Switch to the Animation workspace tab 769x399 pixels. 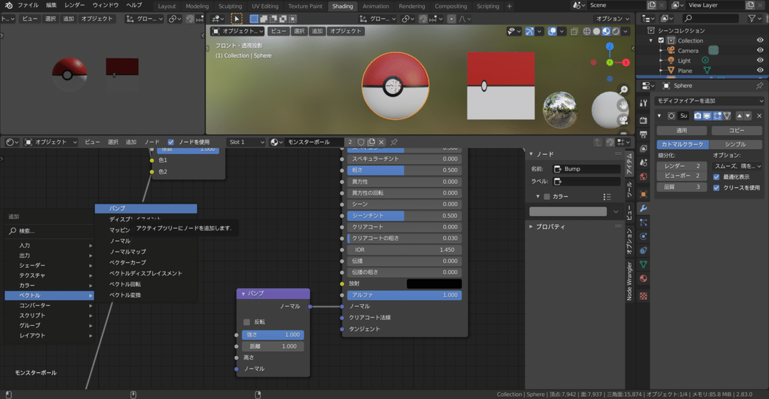376,6
